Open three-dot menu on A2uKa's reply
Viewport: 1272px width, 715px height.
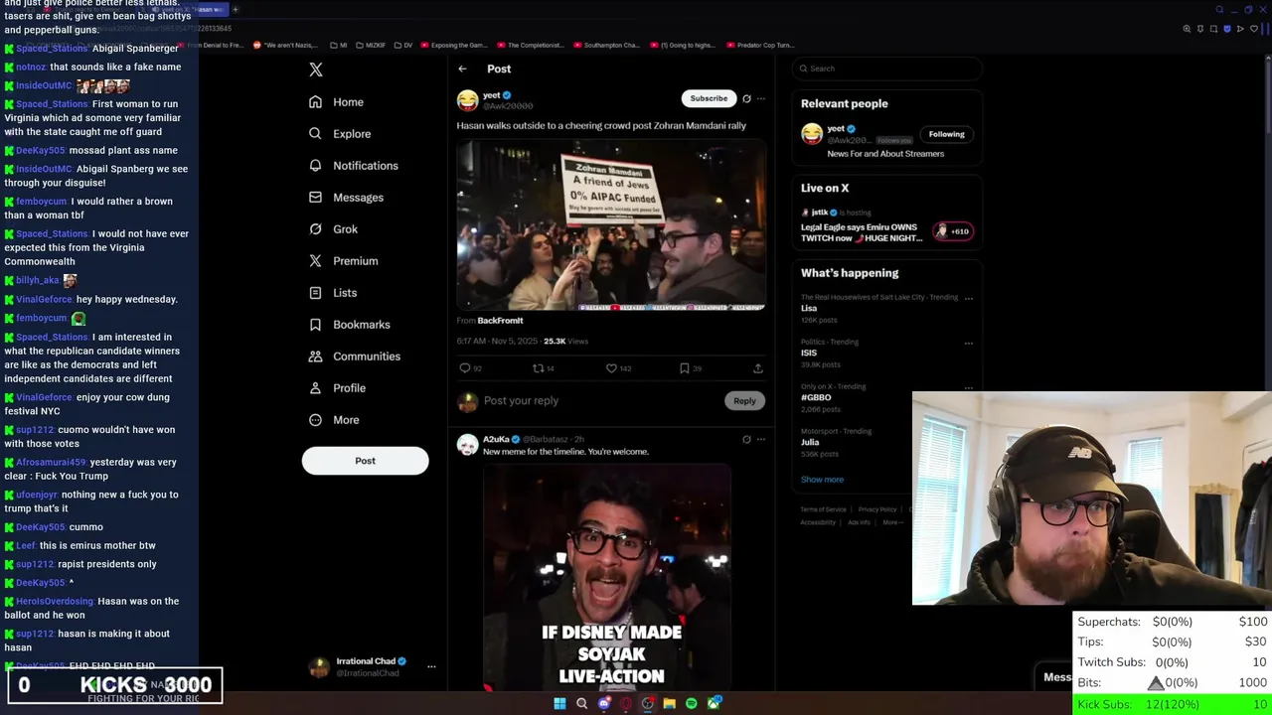point(761,439)
